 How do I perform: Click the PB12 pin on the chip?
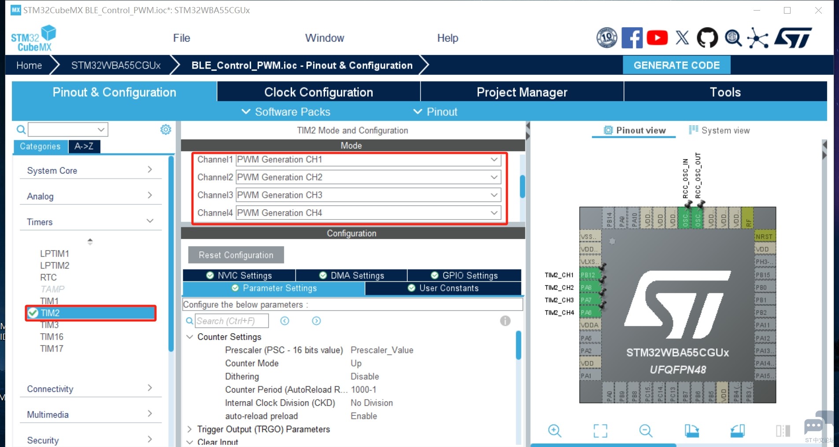[x=590, y=275]
